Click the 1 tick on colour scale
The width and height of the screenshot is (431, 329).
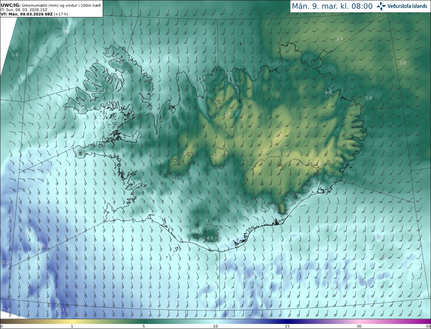[72, 326]
